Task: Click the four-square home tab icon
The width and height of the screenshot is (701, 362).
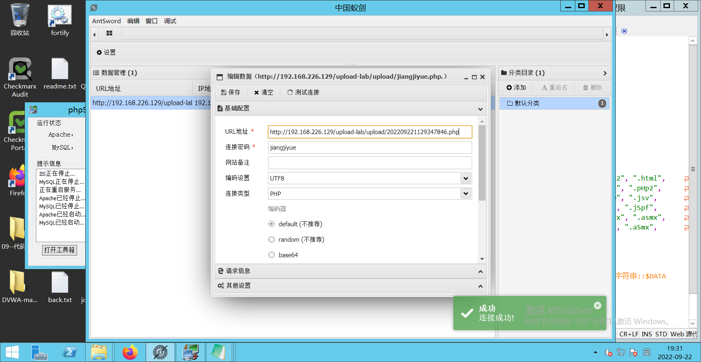Action: click(x=109, y=33)
